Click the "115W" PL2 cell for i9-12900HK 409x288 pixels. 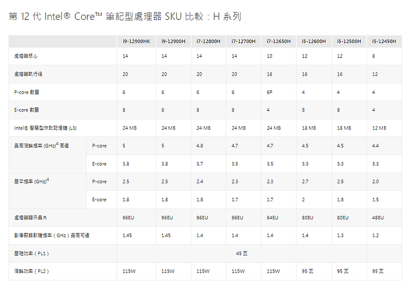[129, 272]
